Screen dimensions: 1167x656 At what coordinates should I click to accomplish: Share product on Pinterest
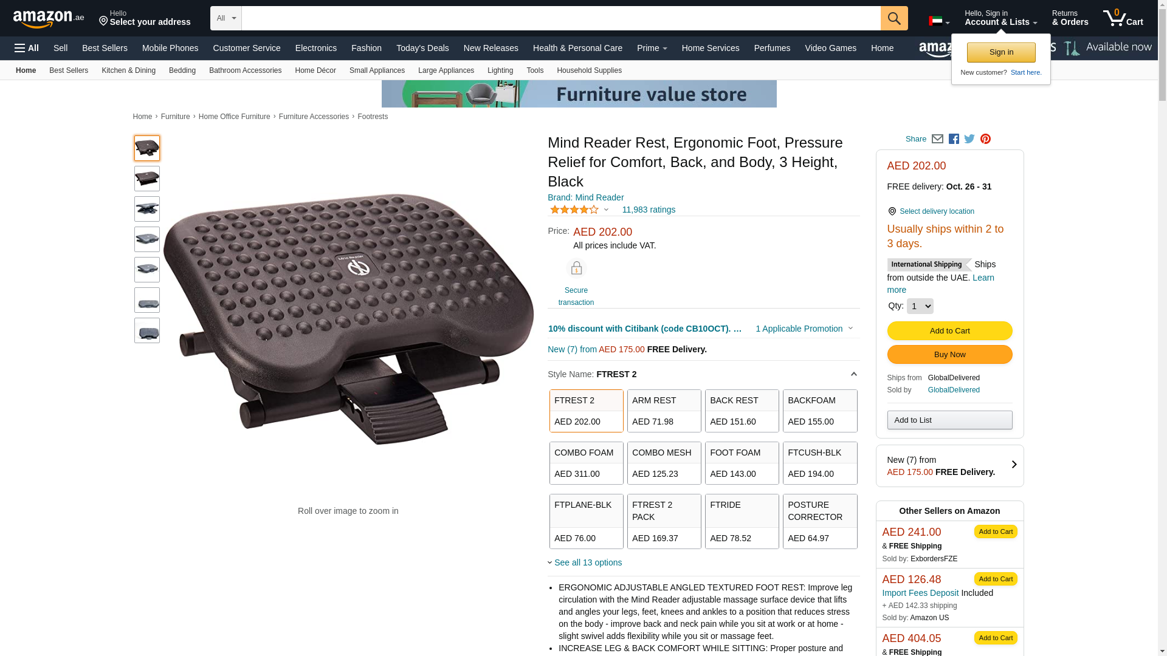pyautogui.click(x=985, y=139)
